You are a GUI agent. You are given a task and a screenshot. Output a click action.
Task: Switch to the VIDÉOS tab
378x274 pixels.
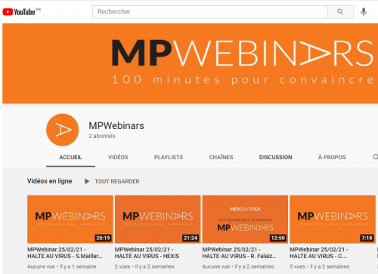(118, 157)
